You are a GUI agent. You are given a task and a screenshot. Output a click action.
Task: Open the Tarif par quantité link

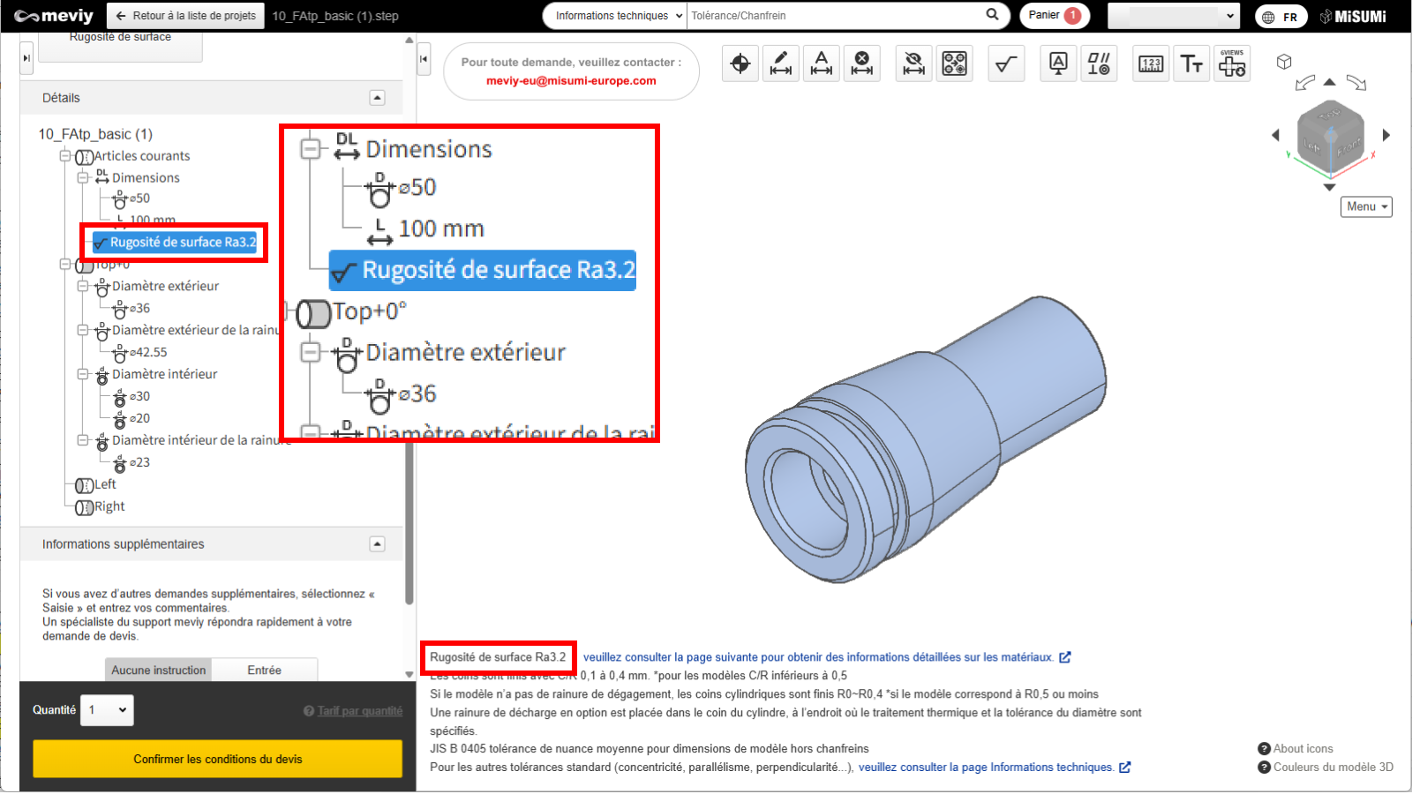(359, 711)
